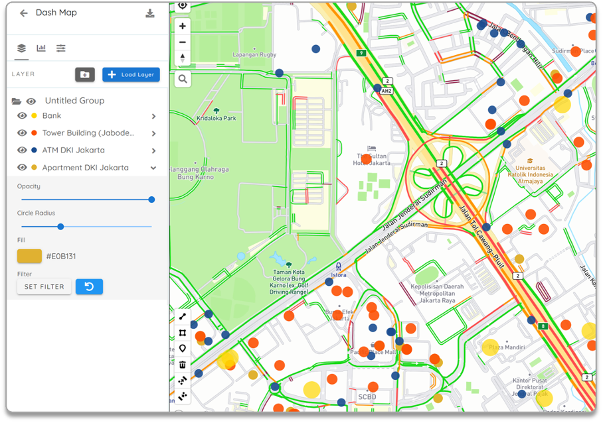Screen dimensions: 603x423
Task: Switch to the chart analytics tab
Action: (41, 48)
